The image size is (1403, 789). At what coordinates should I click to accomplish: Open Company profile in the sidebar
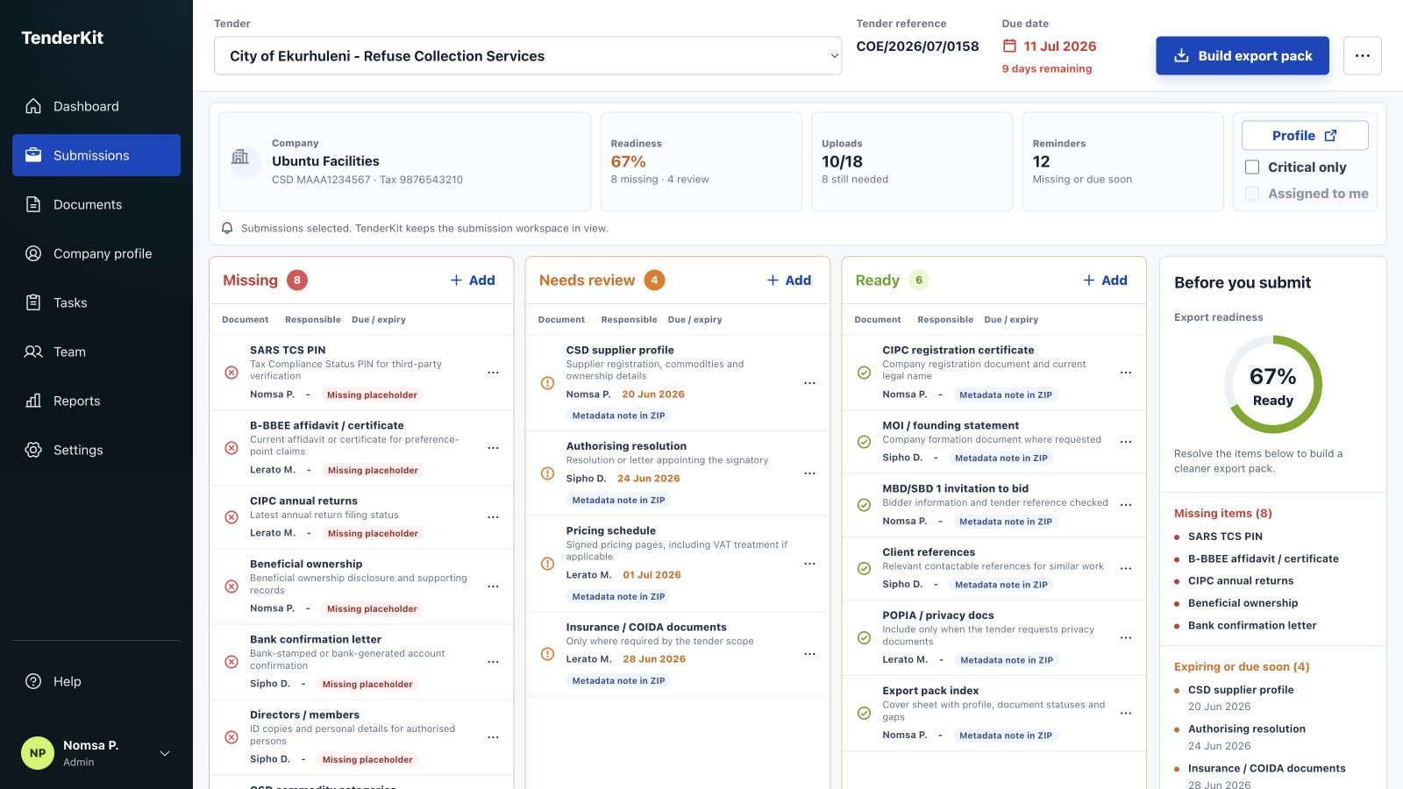point(96,253)
